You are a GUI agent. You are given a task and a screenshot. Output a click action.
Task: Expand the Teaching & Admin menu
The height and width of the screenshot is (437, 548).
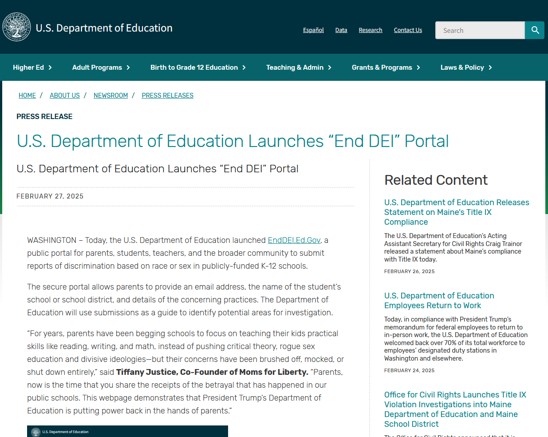[x=299, y=68]
